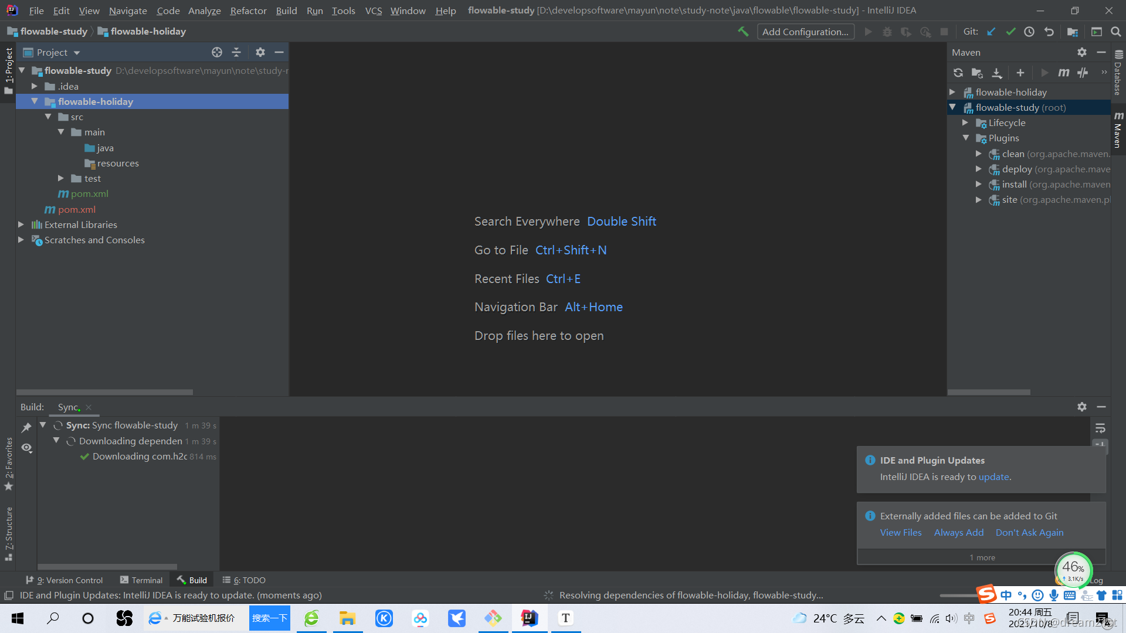Open the VCS menu
The height and width of the screenshot is (633, 1126).
coord(373,11)
